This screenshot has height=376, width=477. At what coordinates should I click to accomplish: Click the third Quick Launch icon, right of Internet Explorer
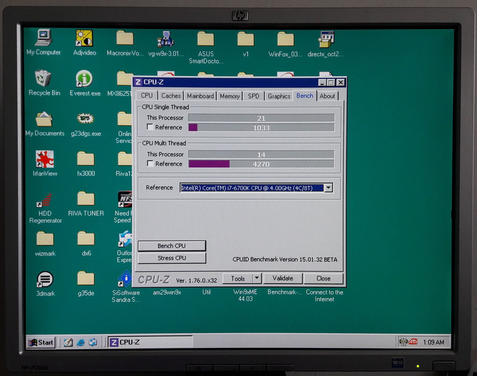tap(93, 343)
